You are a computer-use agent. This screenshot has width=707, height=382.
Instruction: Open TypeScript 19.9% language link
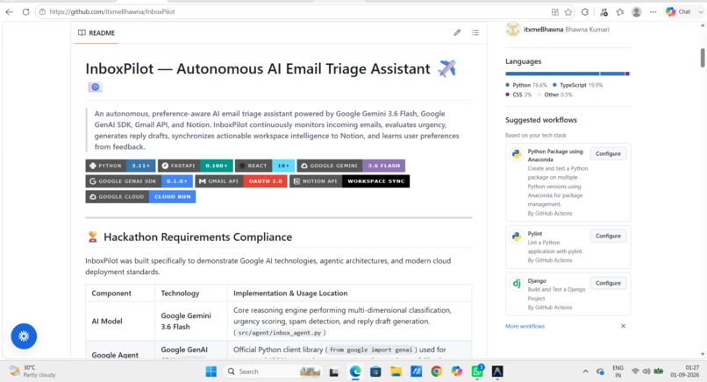click(x=577, y=85)
